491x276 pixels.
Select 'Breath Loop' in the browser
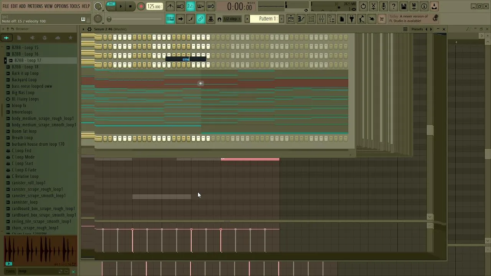point(22,138)
